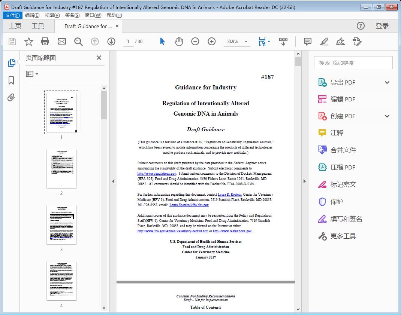Select the hand pan tool
Viewport: 401px width, 315px height.
[179, 42]
